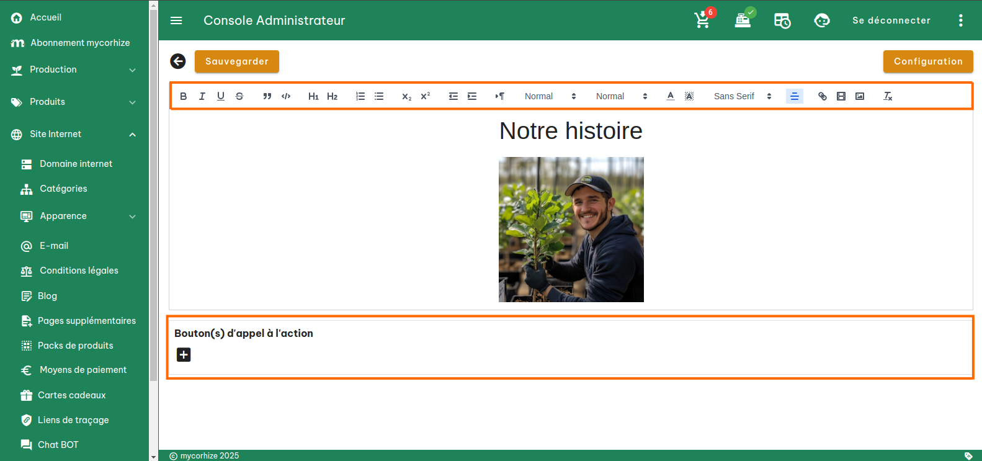Create a bulleted list

point(379,96)
